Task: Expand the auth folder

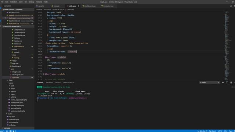Action: pos(12,86)
